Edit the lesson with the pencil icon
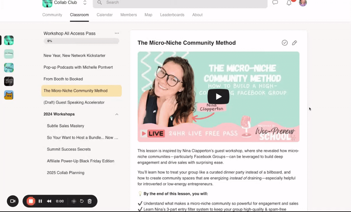The image size is (351, 212). [294, 43]
